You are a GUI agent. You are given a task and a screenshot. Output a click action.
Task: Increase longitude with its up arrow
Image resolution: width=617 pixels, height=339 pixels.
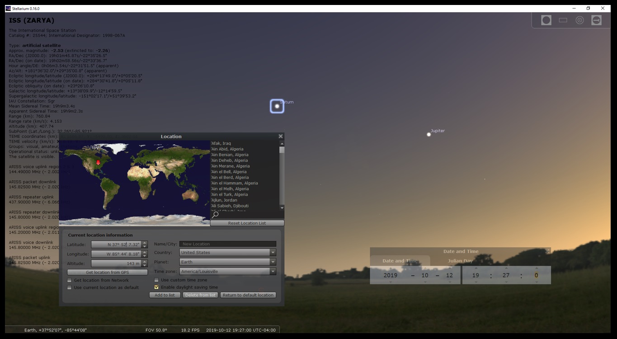[145, 252]
